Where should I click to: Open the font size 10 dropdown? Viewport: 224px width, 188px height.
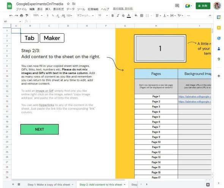[103, 16]
